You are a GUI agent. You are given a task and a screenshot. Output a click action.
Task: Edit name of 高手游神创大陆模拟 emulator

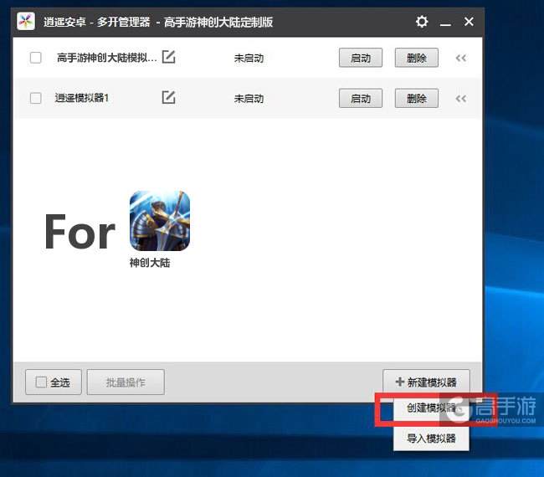[168, 58]
